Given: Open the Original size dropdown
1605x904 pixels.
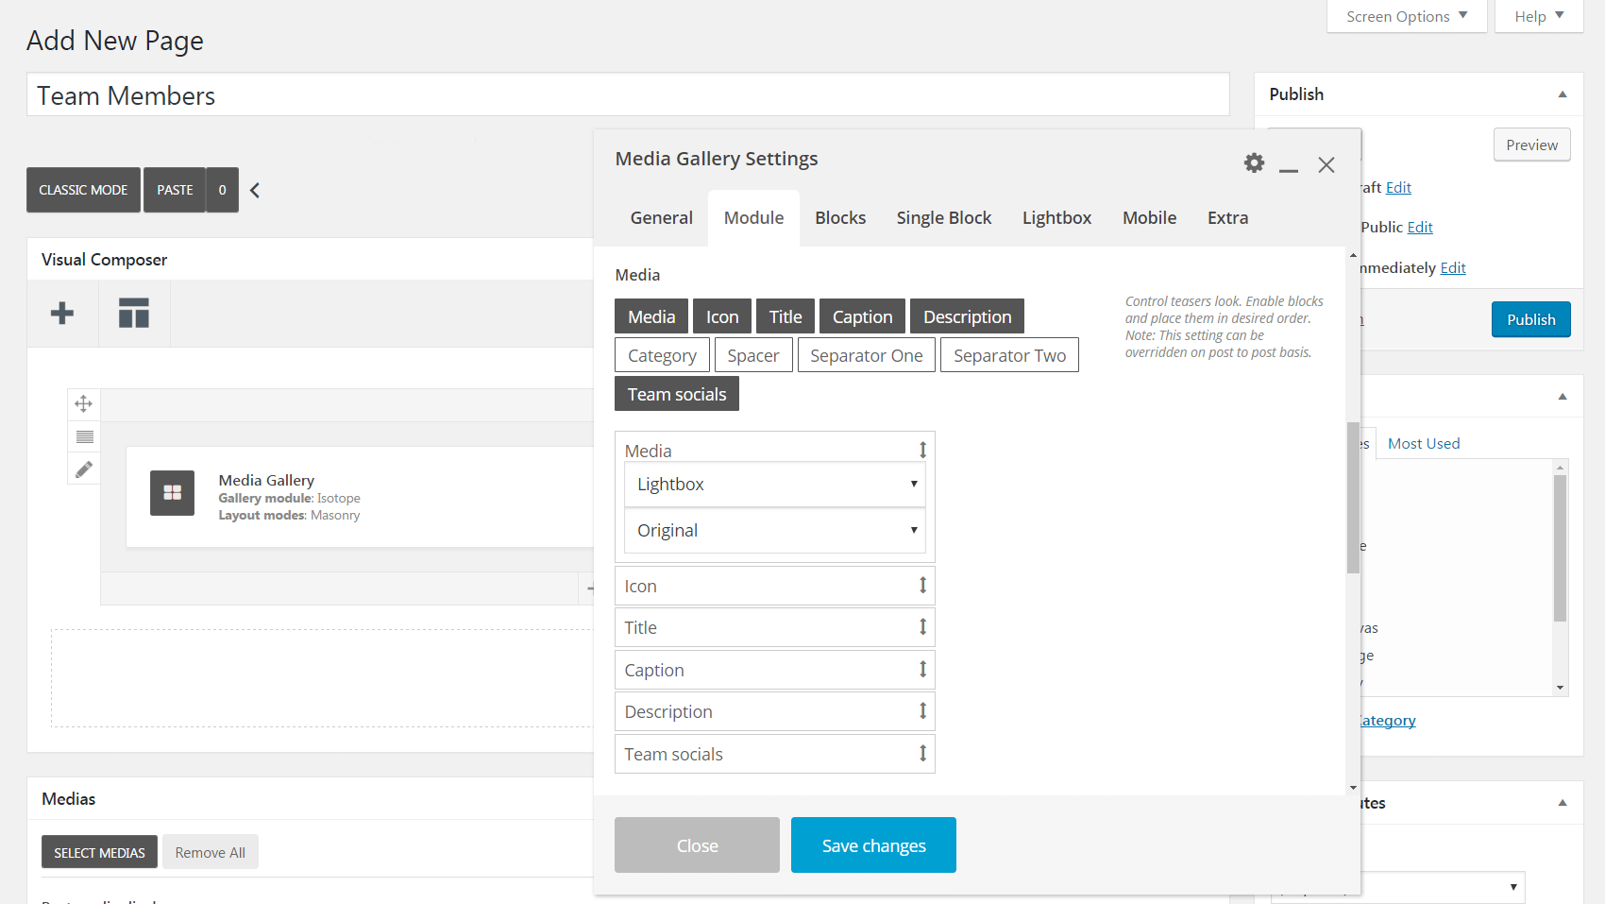Looking at the screenshot, I should pyautogui.click(x=775, y=530).
